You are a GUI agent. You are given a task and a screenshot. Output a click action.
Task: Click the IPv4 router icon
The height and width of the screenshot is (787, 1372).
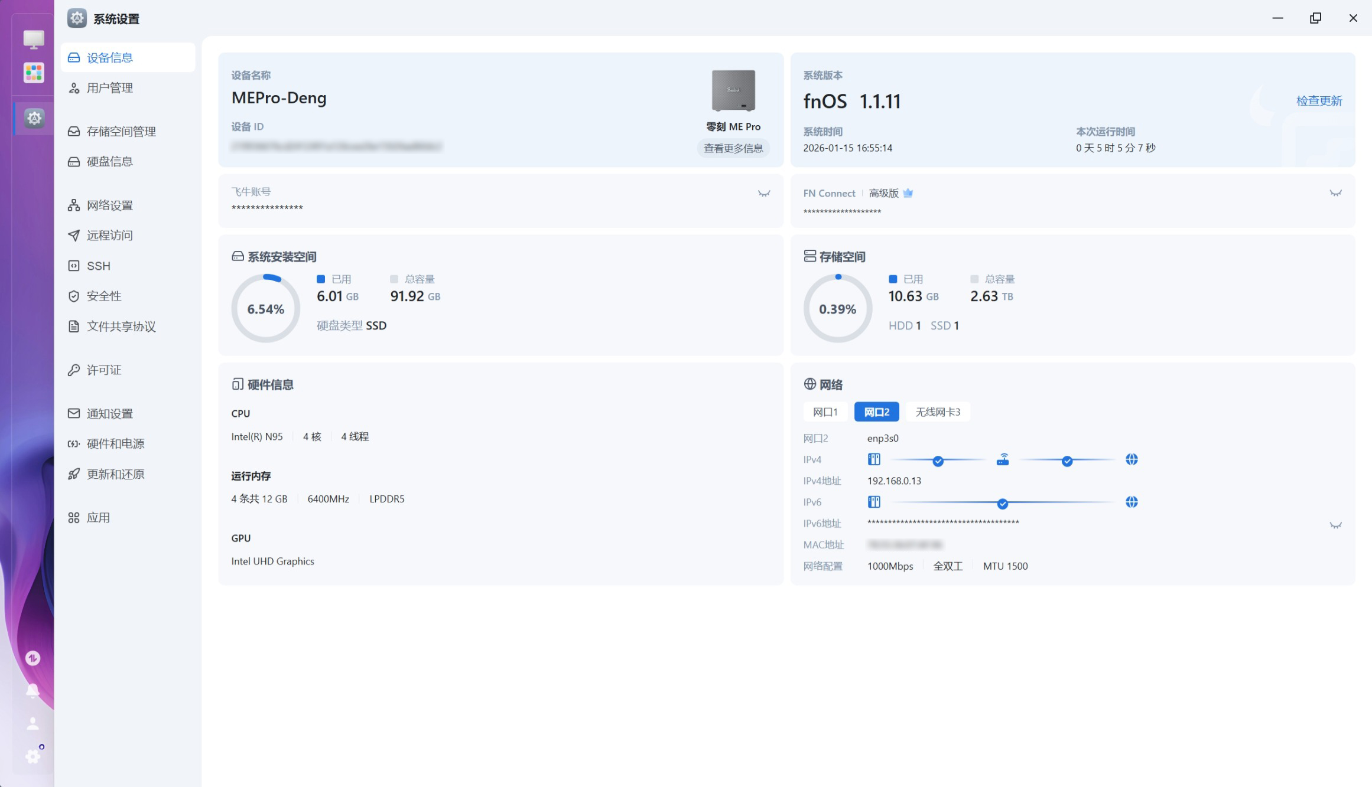1003,459
